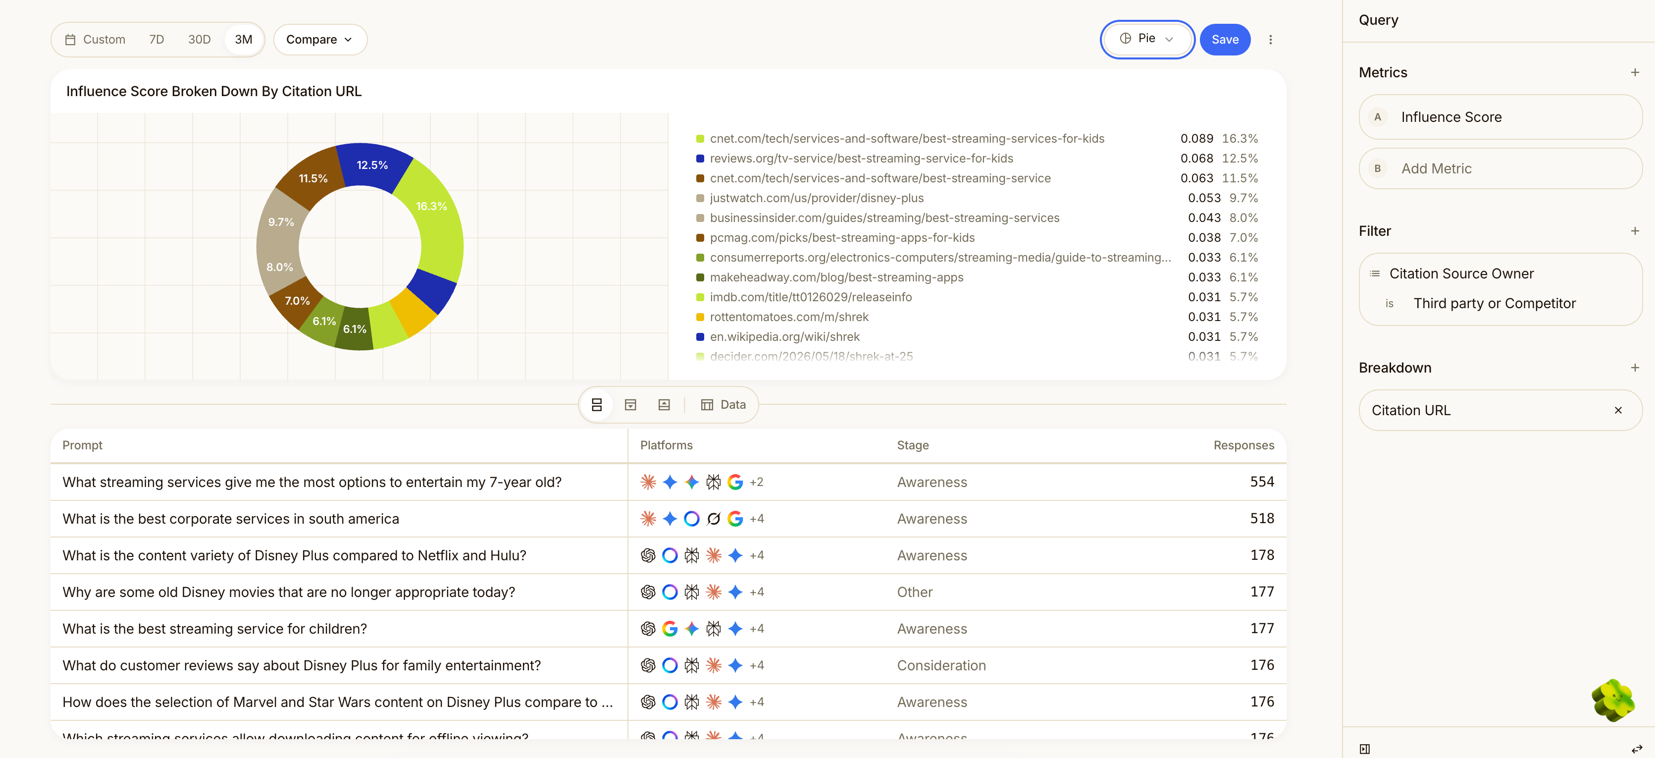Select the 30D time range

pos(199,39)
